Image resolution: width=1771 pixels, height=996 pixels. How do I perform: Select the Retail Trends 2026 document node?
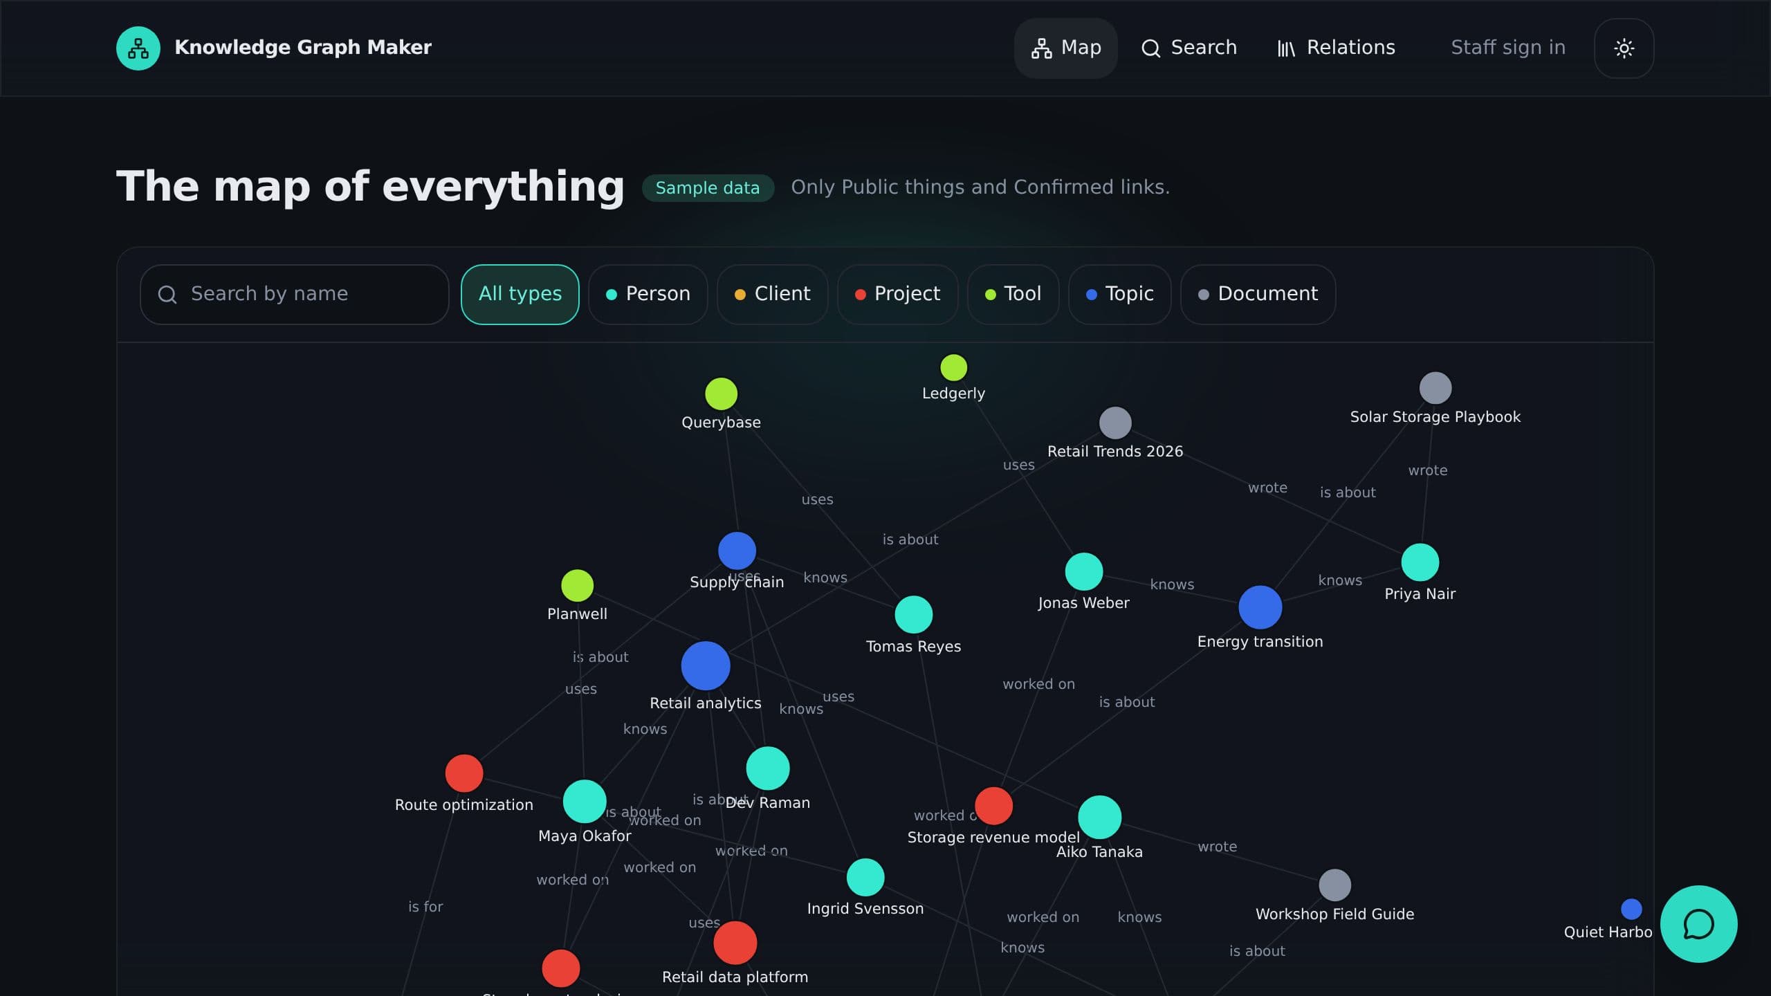click(x=1115, y=423)
